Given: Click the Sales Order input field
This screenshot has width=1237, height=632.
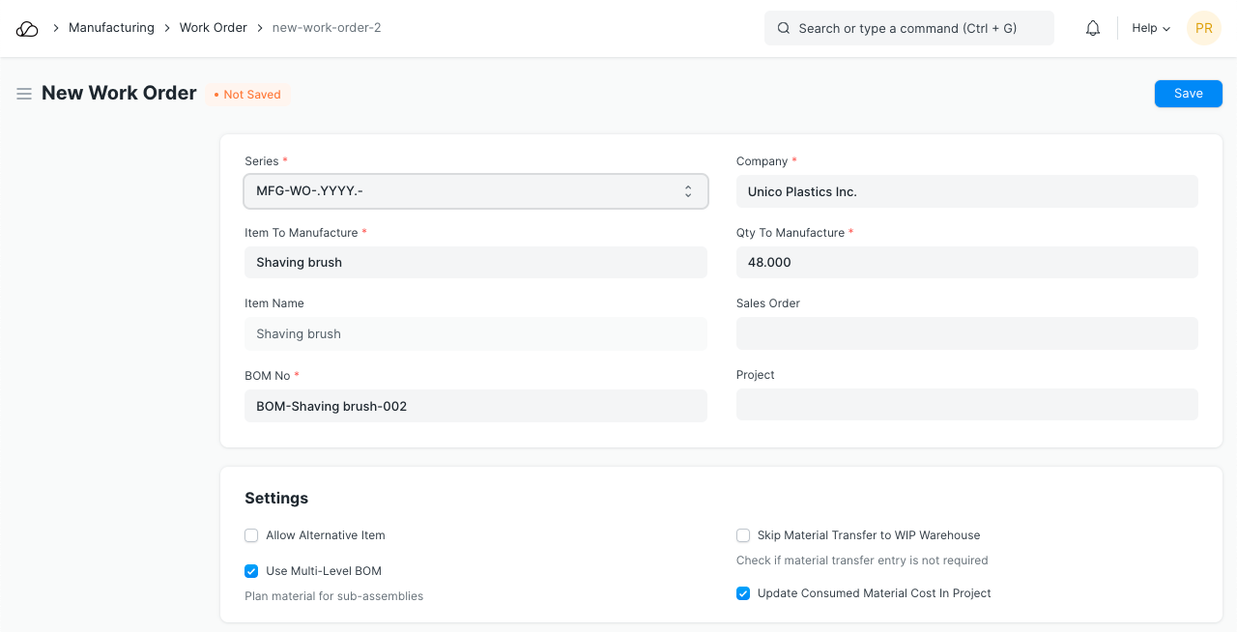Looking at the screenshot, I should tap(966, 333).
